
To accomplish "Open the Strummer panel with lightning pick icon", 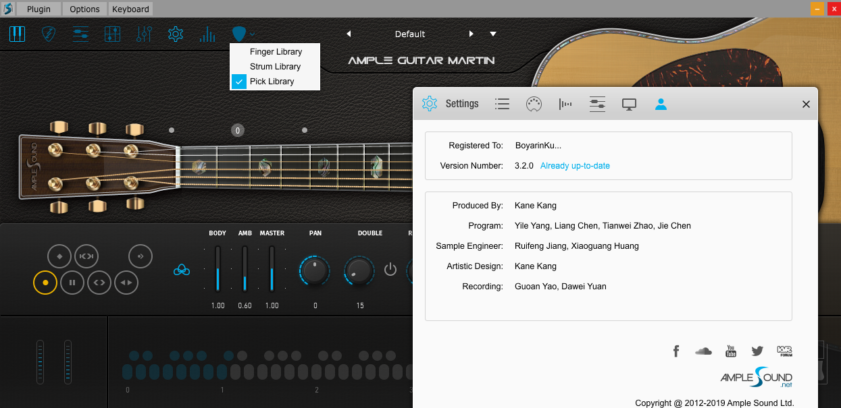I will [49, 34].
